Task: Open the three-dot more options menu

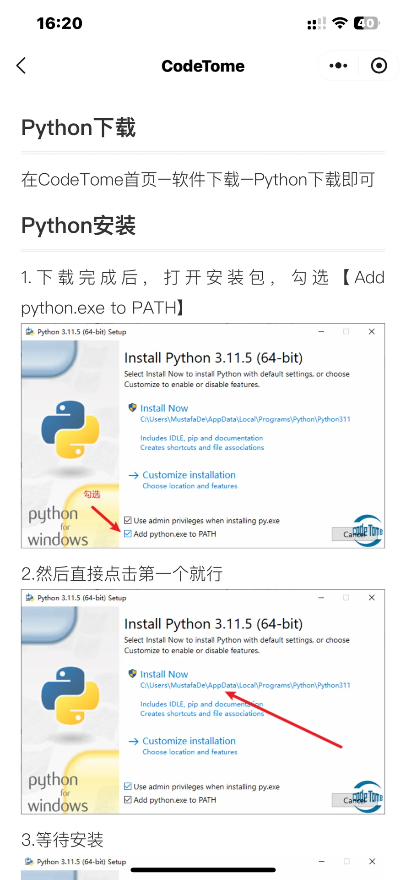Action: [x=338, y=66]
